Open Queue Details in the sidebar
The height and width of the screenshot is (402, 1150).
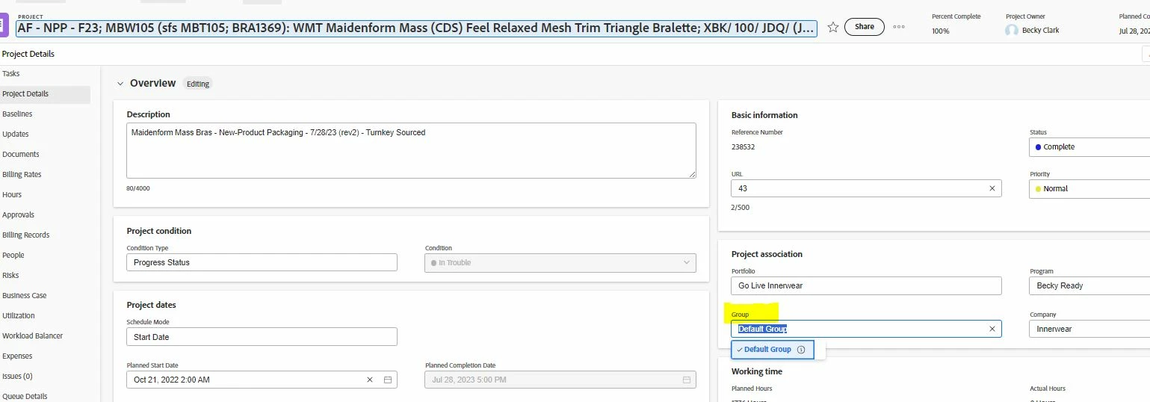[x=25, y=397]
